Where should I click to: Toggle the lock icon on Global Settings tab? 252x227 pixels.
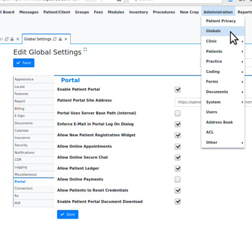(x=60, y=39)
